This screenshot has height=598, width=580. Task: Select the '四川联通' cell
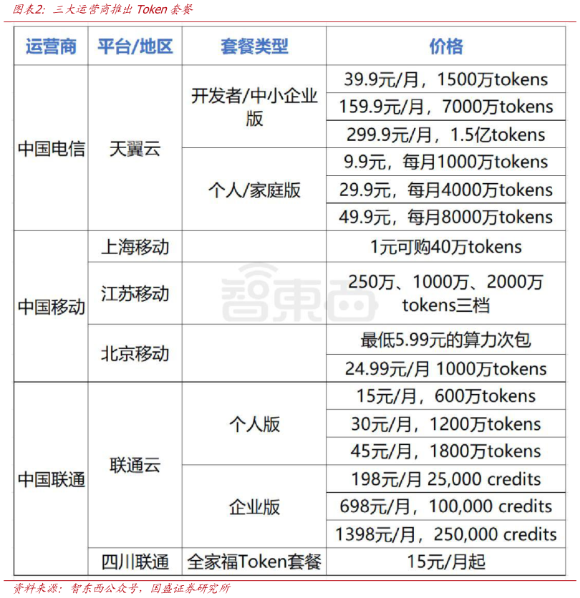[x=135, y=562]
